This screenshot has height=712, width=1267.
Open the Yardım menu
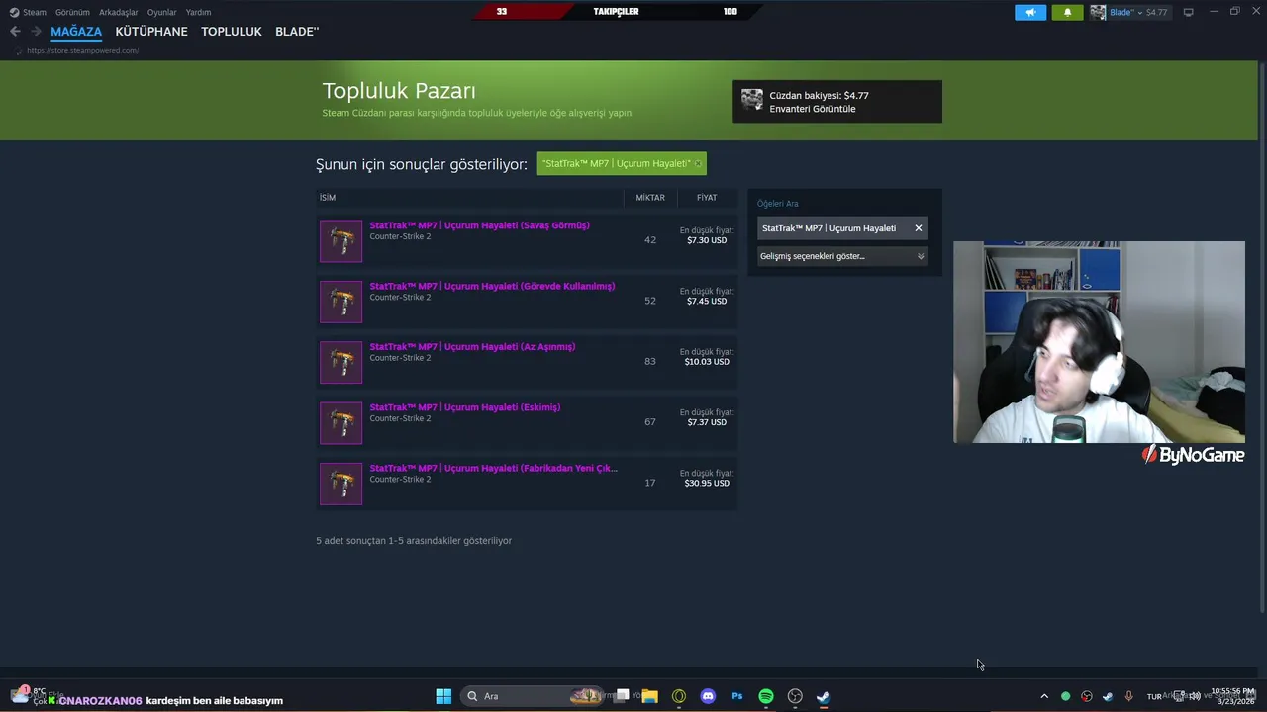point(198,12)
